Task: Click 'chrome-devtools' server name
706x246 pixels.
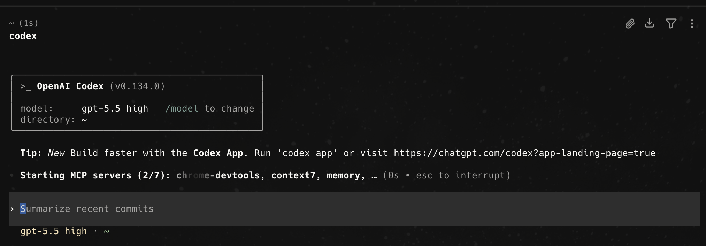Action: pyautogui.click(x=218, y=175)
